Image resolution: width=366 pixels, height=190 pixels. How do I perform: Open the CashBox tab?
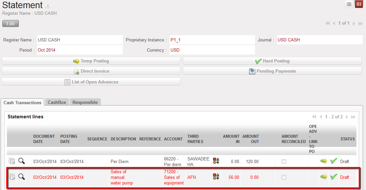pyautogui.click(x=57, y=102)
